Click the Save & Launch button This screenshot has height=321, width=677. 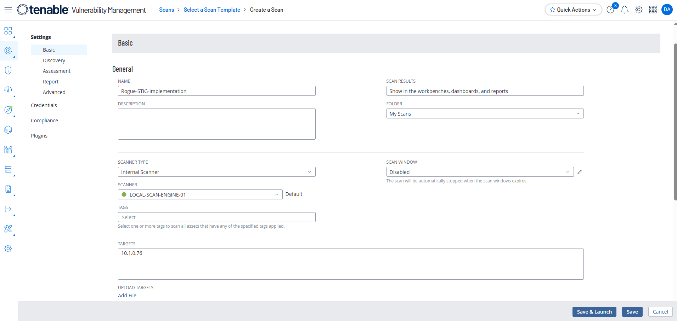594,312
